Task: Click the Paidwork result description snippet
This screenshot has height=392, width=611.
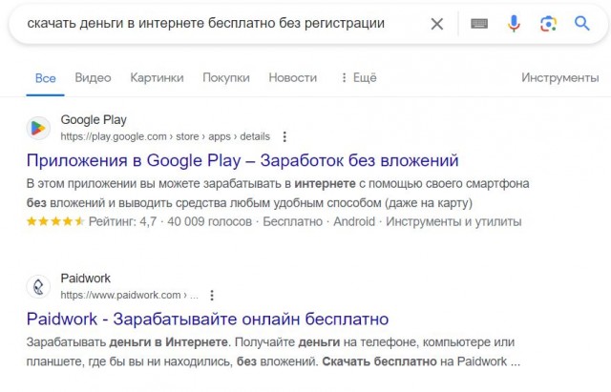Action: click(x=273, y=352)
